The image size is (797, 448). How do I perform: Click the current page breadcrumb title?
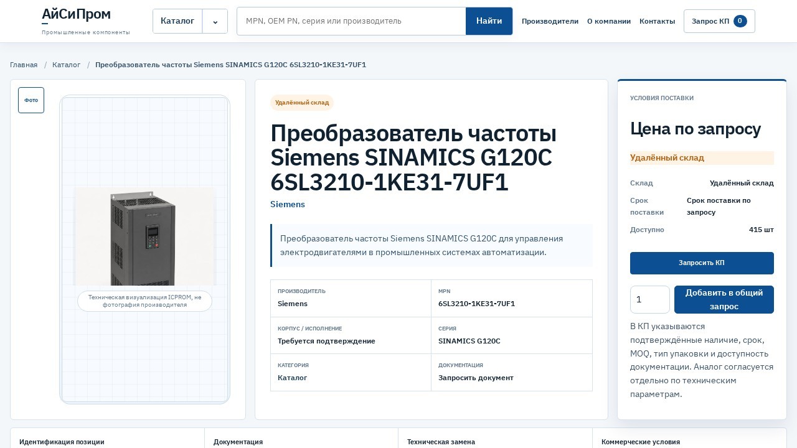(x=230, y=65)
